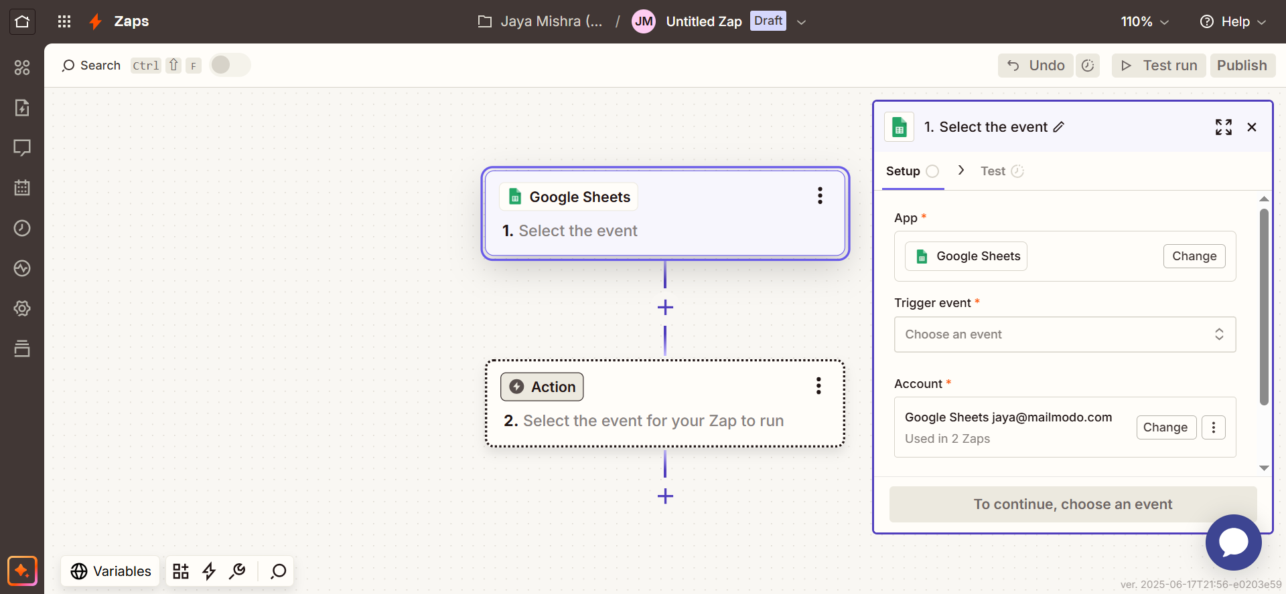The height and width of the screenshot is (594, 1286).
Task: Click the Zaps lightning bolt logo
Action: 96,21
